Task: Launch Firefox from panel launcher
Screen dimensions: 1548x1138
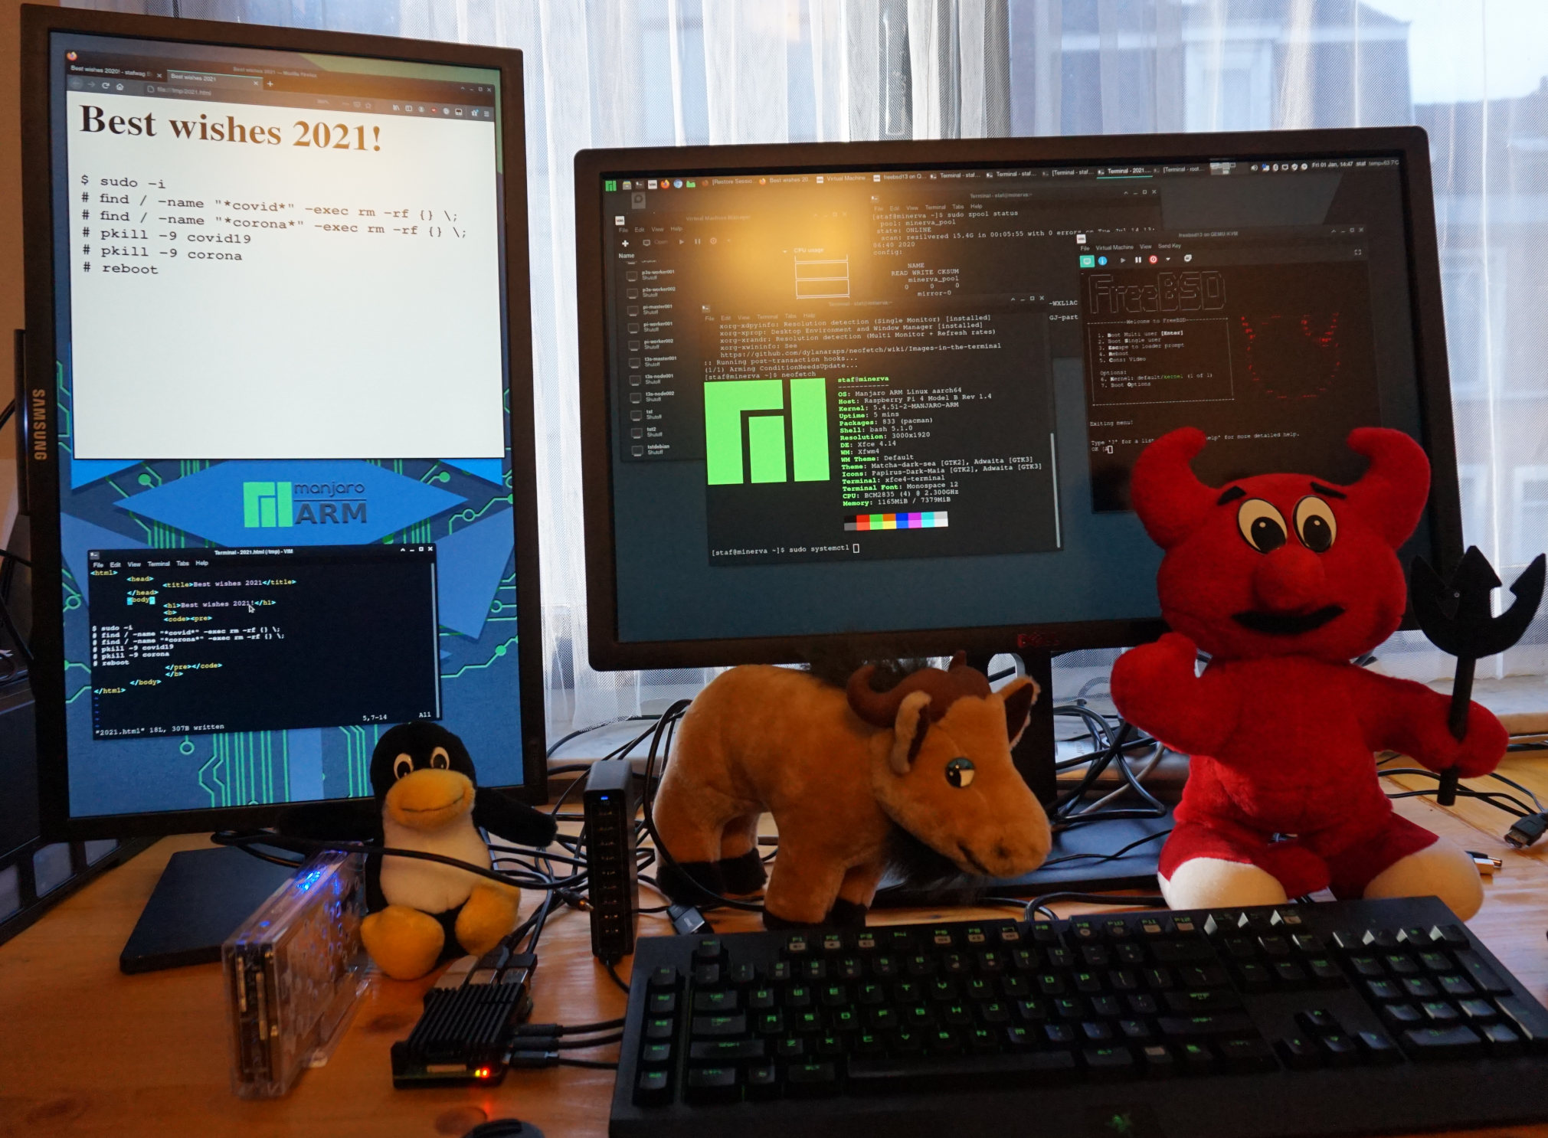Action: tap(665, 184)
